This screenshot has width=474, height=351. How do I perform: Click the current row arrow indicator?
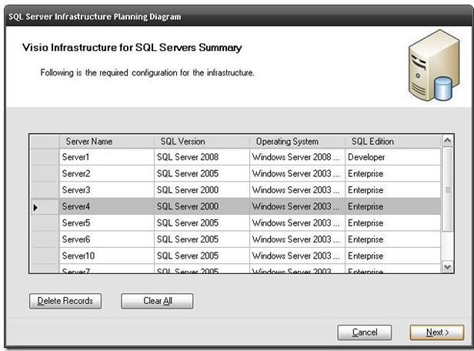pyautogui.click(x=36, y=207)
